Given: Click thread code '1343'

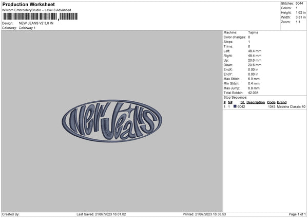Looking at the screenshot, I should point(272,106).
